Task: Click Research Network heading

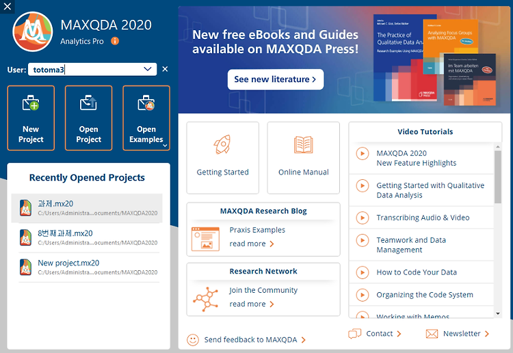Action: 263,271
